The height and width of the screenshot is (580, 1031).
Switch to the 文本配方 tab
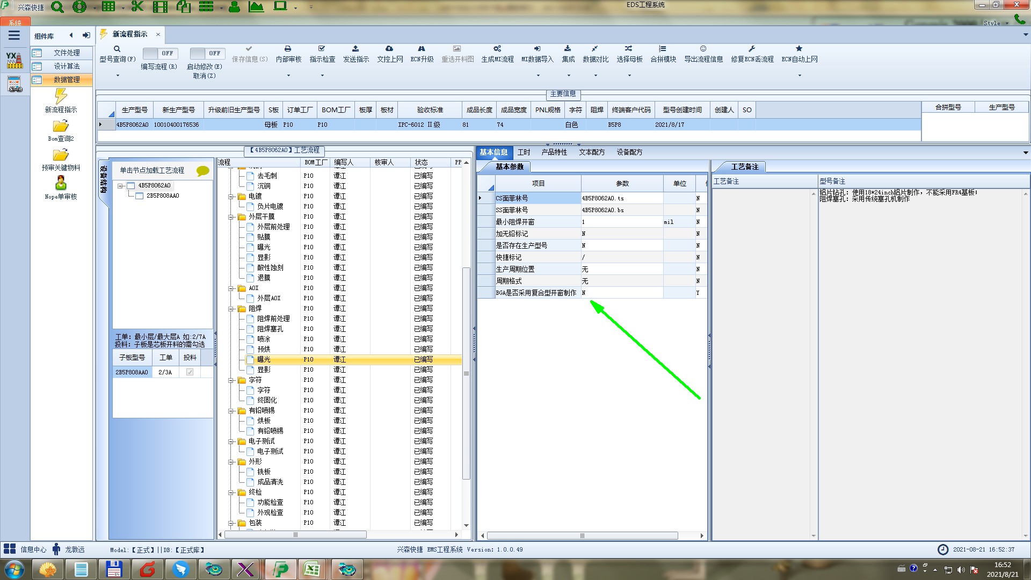click(x=592, y=153)
